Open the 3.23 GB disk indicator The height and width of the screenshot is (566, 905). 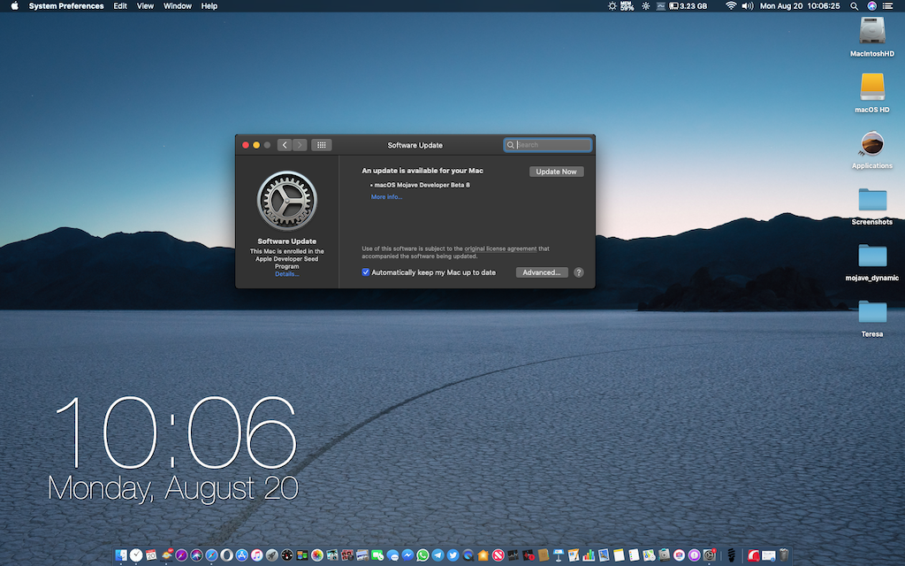688,6
